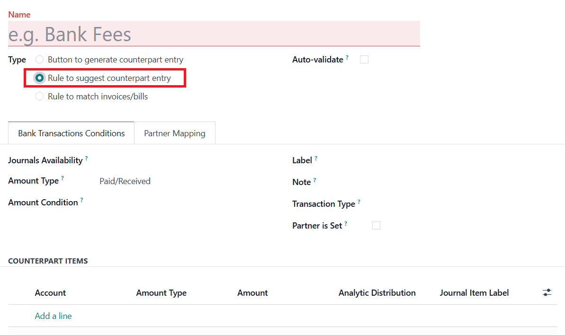This screenshot has height=335, width=565.
Task: Click Partner is Set help icon
Action: click(346, 223)
